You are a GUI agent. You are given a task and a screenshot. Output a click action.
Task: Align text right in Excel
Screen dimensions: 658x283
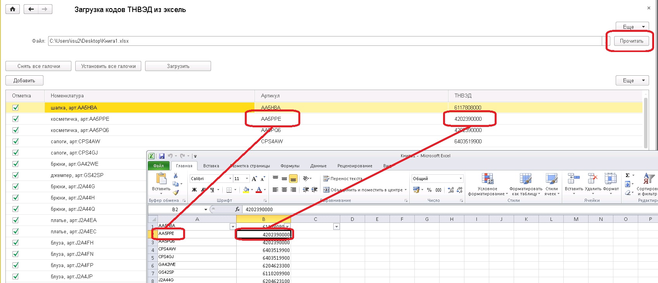pyautogui.click(x=293, y=190)
